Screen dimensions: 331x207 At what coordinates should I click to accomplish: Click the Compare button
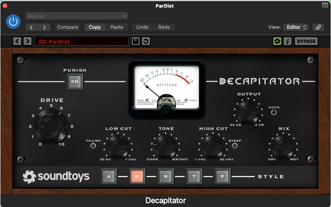(x=68, y=27)
